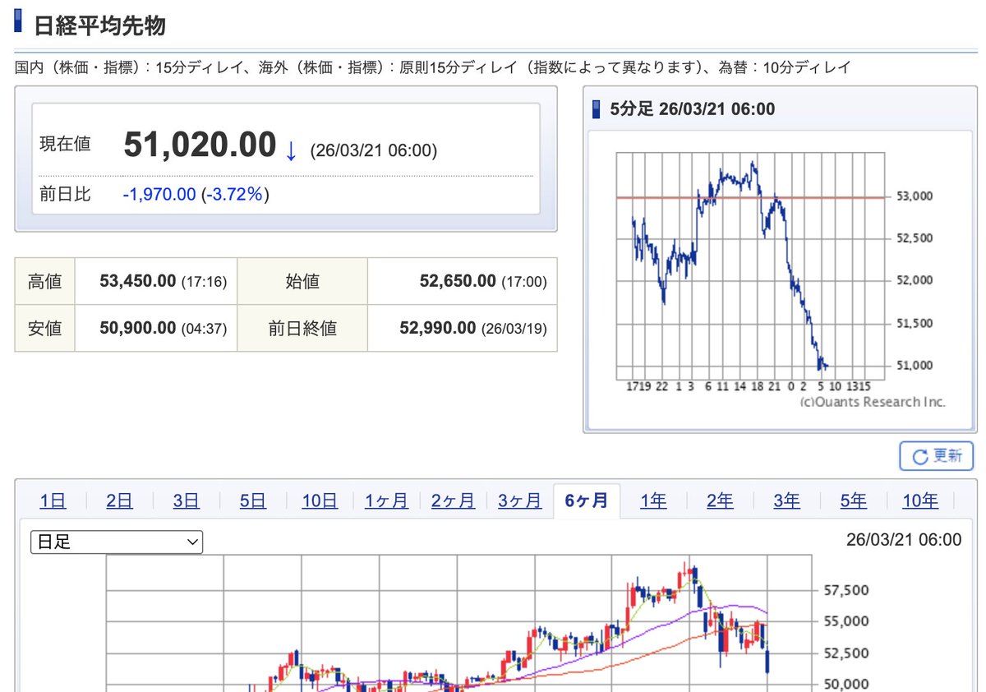Click the blue down arrow beside price

290,151
